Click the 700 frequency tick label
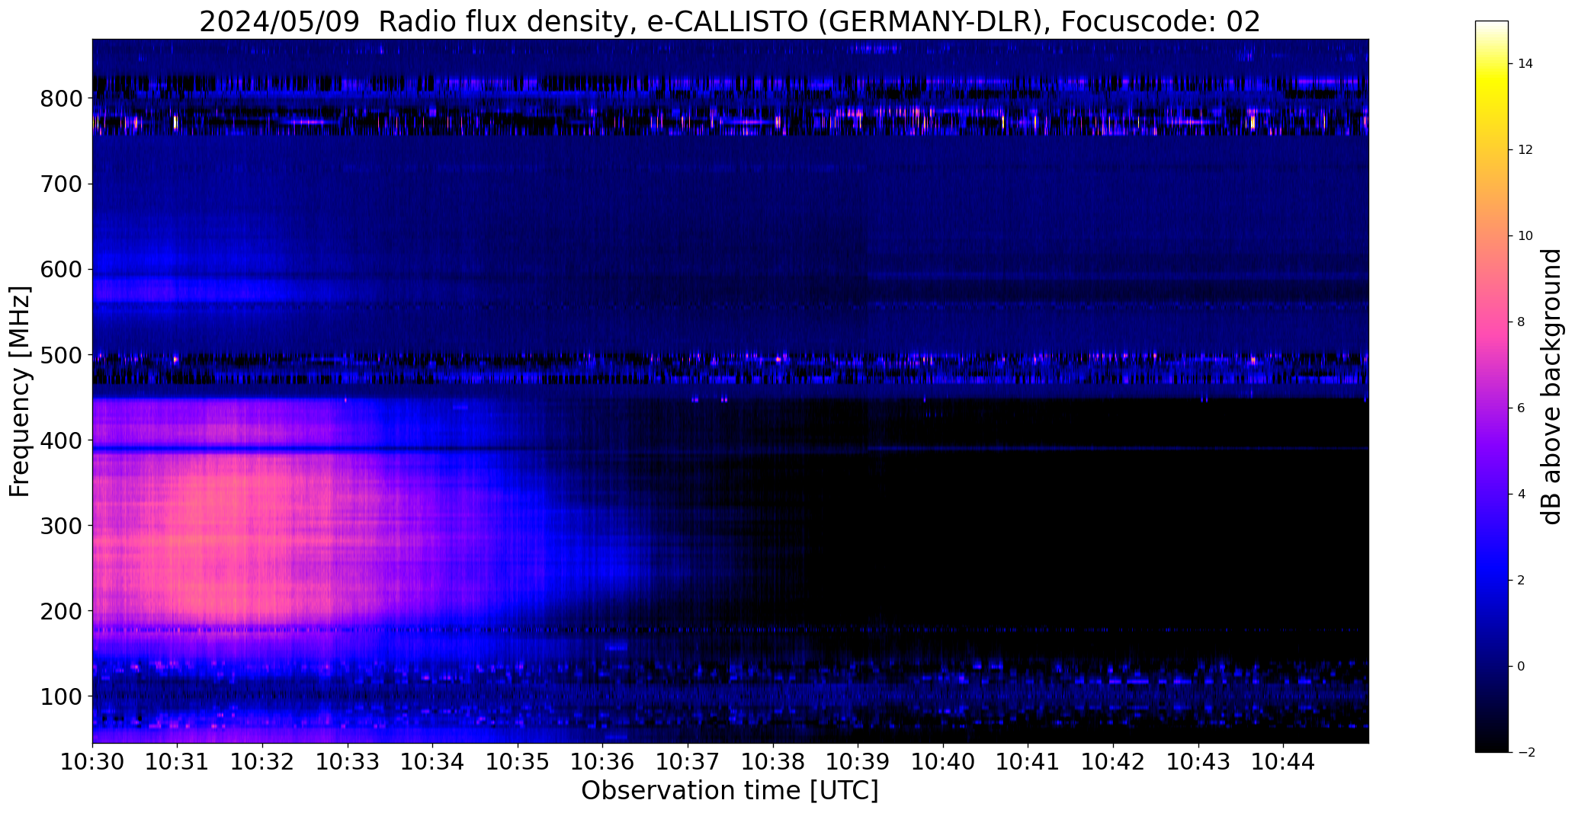 coord(60,184)
